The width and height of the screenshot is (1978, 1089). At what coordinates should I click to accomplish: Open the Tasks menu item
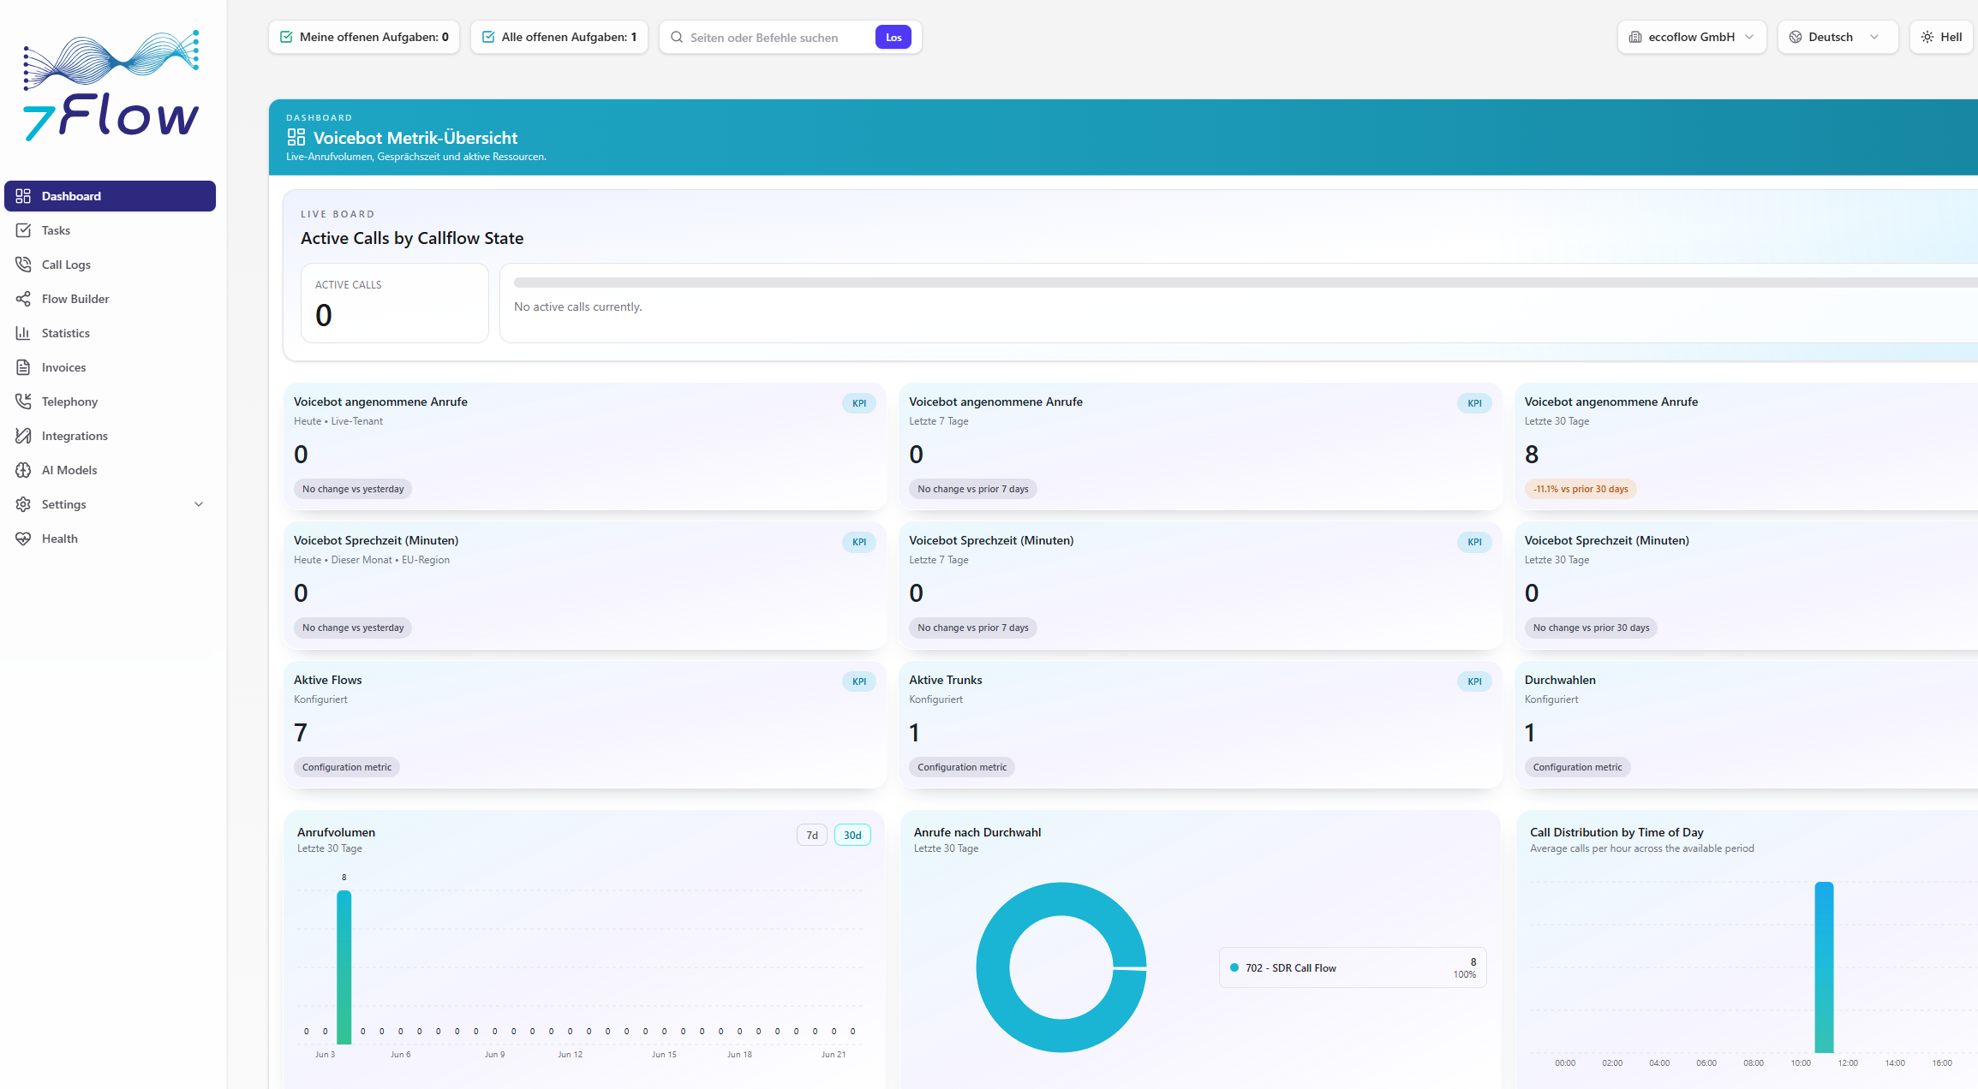point(110,230)
